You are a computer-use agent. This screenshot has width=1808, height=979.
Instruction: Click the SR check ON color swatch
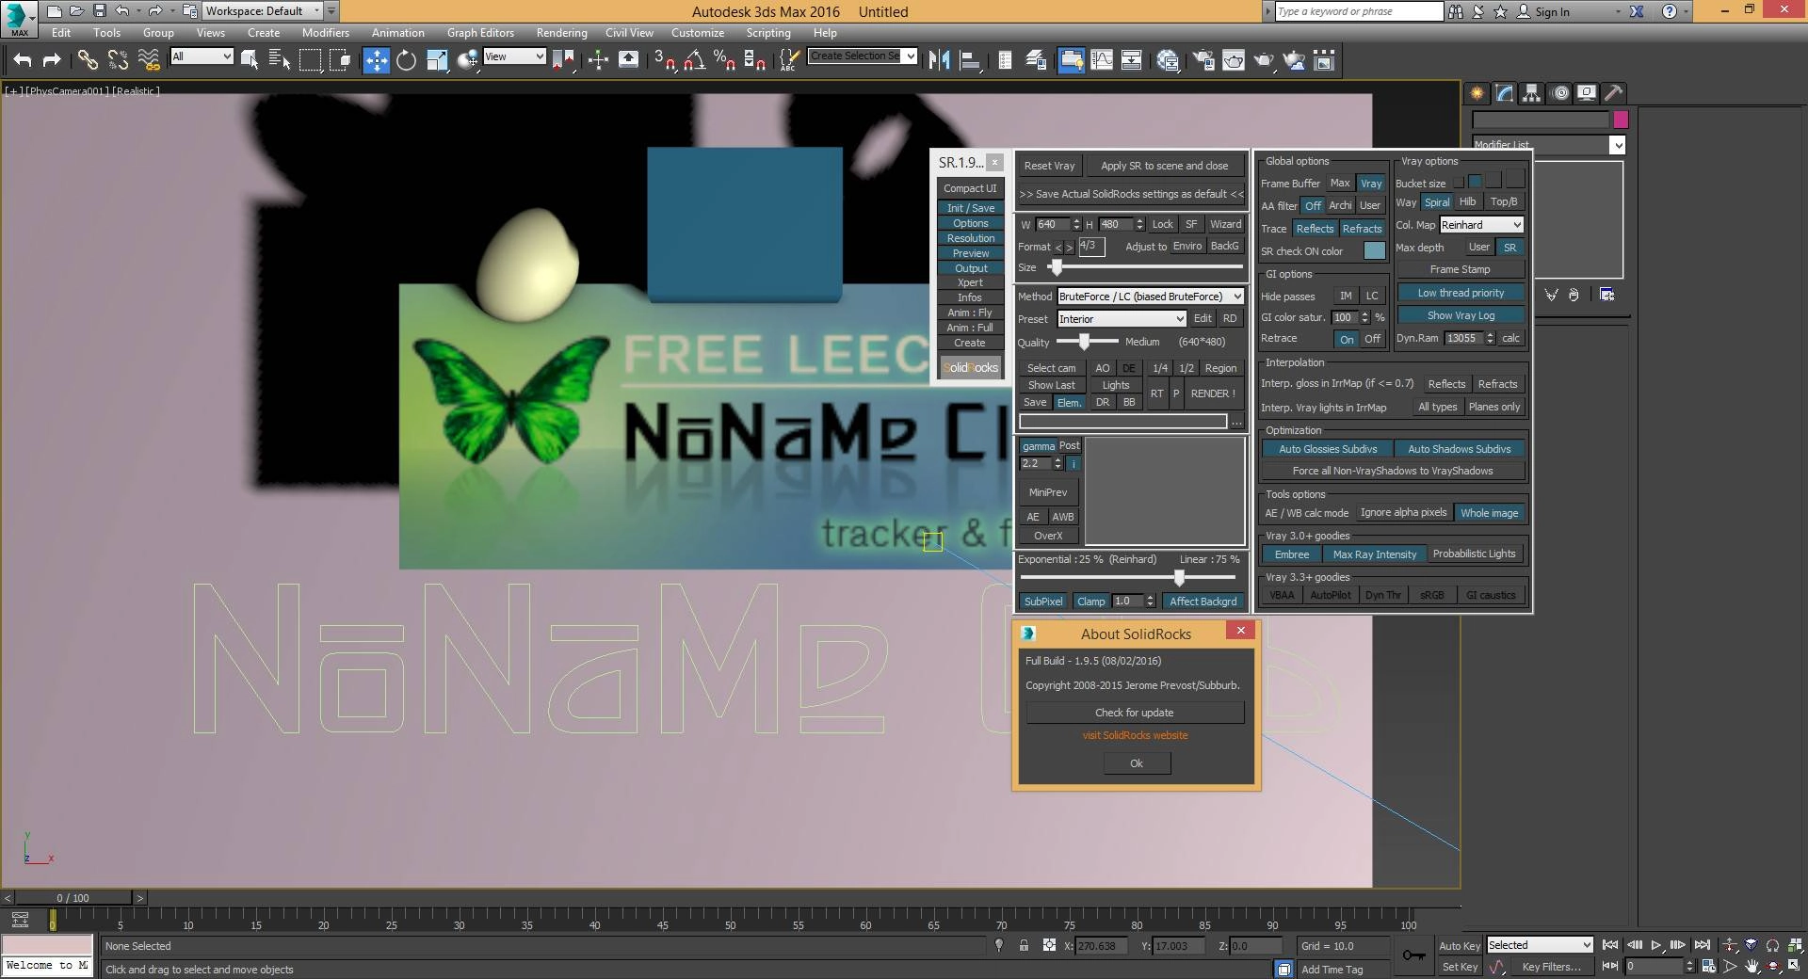click(x=1374, y=251)
